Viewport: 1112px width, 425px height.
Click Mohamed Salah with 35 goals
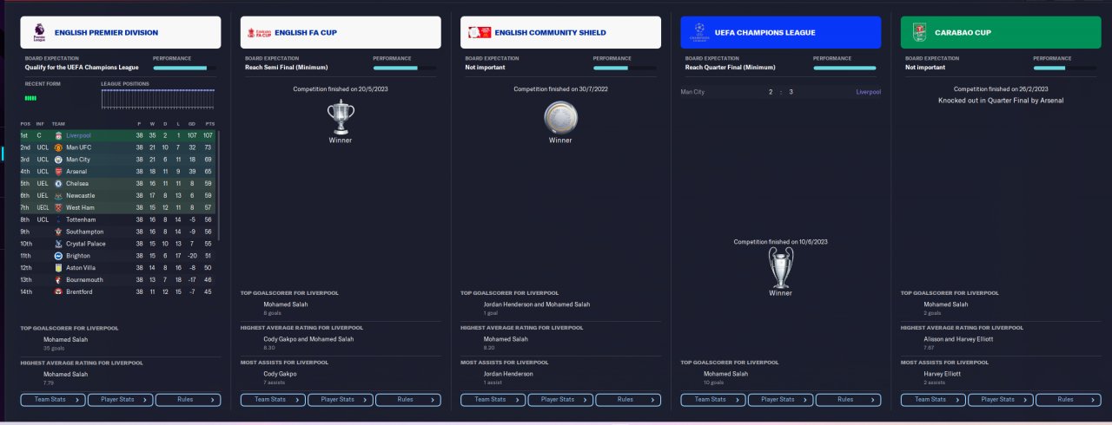click(66, 340)
